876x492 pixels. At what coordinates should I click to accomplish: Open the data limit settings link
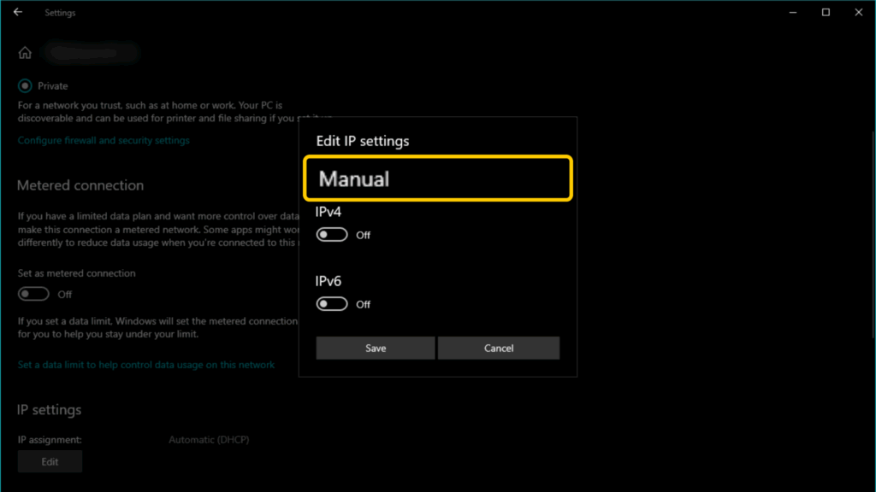pos(145,365)
